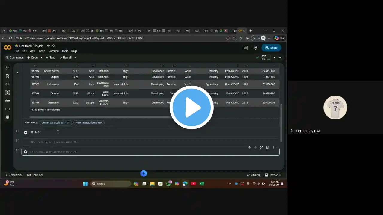
Task: Click Run all button
Action: pos(66,58)
